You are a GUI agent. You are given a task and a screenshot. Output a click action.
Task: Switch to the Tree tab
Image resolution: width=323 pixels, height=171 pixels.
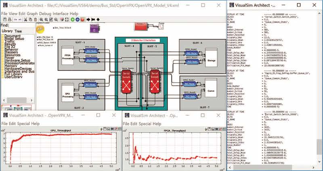tap(18, 31)
